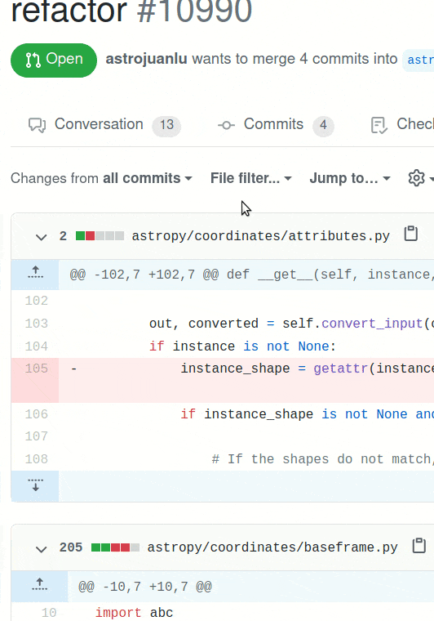Expand lines above in attributes.py diff
This screenshot has height=621, width=434.
(x=35, y=274)
